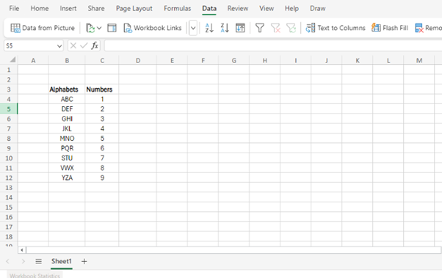The image size is (442, 278).
Task: Select column C header
Action: point(102,60)
